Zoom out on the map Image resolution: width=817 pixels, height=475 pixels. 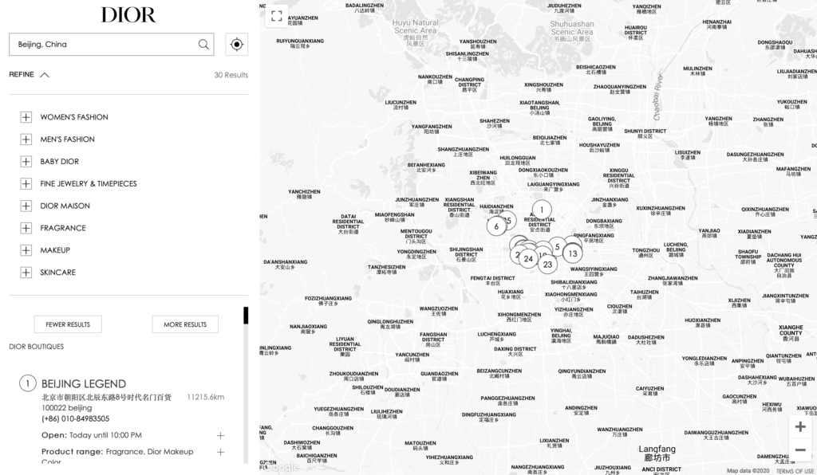click(x=800, y=450)
